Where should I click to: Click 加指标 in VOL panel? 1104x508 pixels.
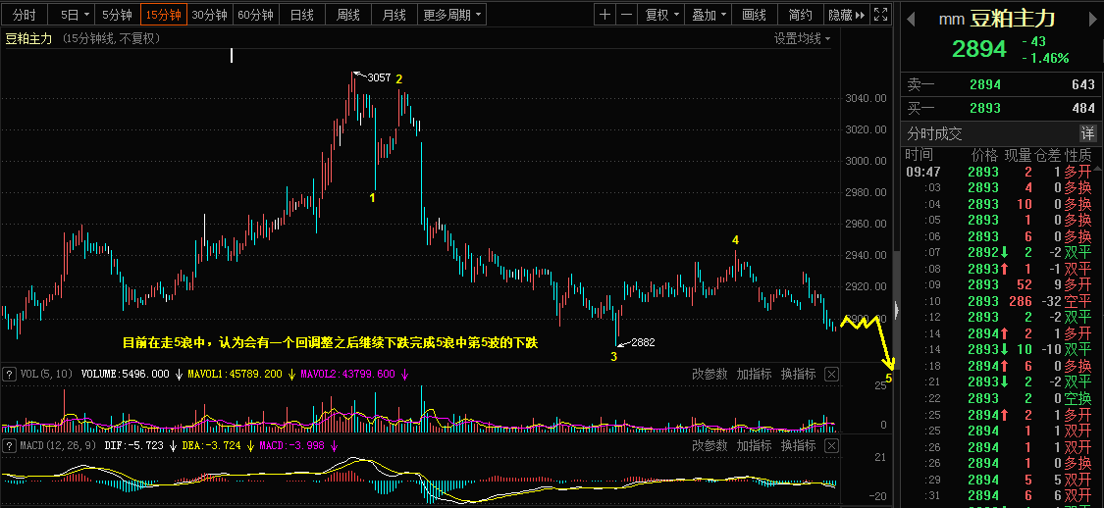tap(754, 375)
